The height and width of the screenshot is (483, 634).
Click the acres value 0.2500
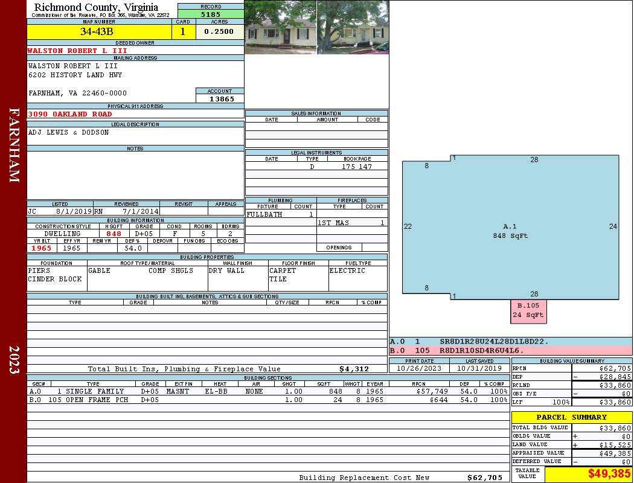tap(219, 32)
